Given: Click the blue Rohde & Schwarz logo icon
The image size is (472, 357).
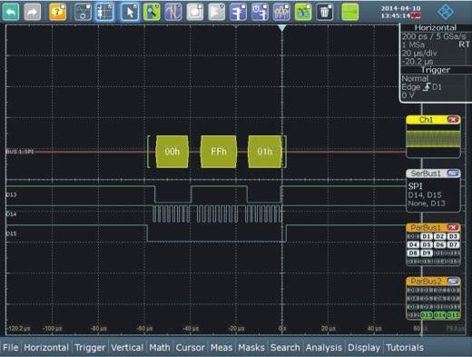Looking at the screenshot, I should [446, 12].
